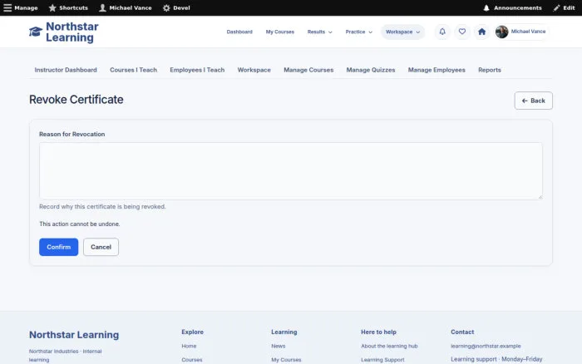The image size is (582, 364).
Task: Confirm the certificate revocation
Action: 59,247
